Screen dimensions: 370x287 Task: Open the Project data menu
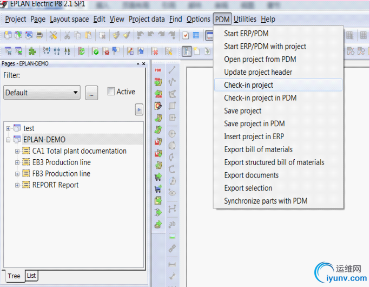pyautogui.click(x=147, y=19)
